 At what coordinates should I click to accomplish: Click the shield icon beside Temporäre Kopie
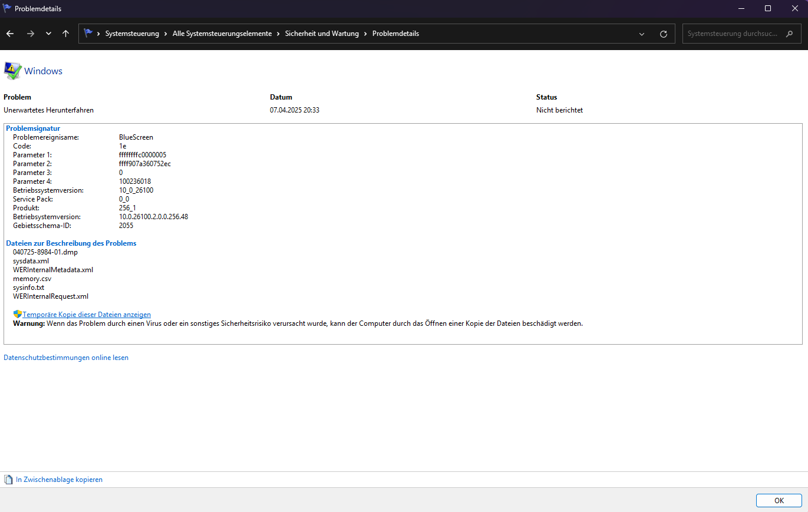tap(17, 314)
